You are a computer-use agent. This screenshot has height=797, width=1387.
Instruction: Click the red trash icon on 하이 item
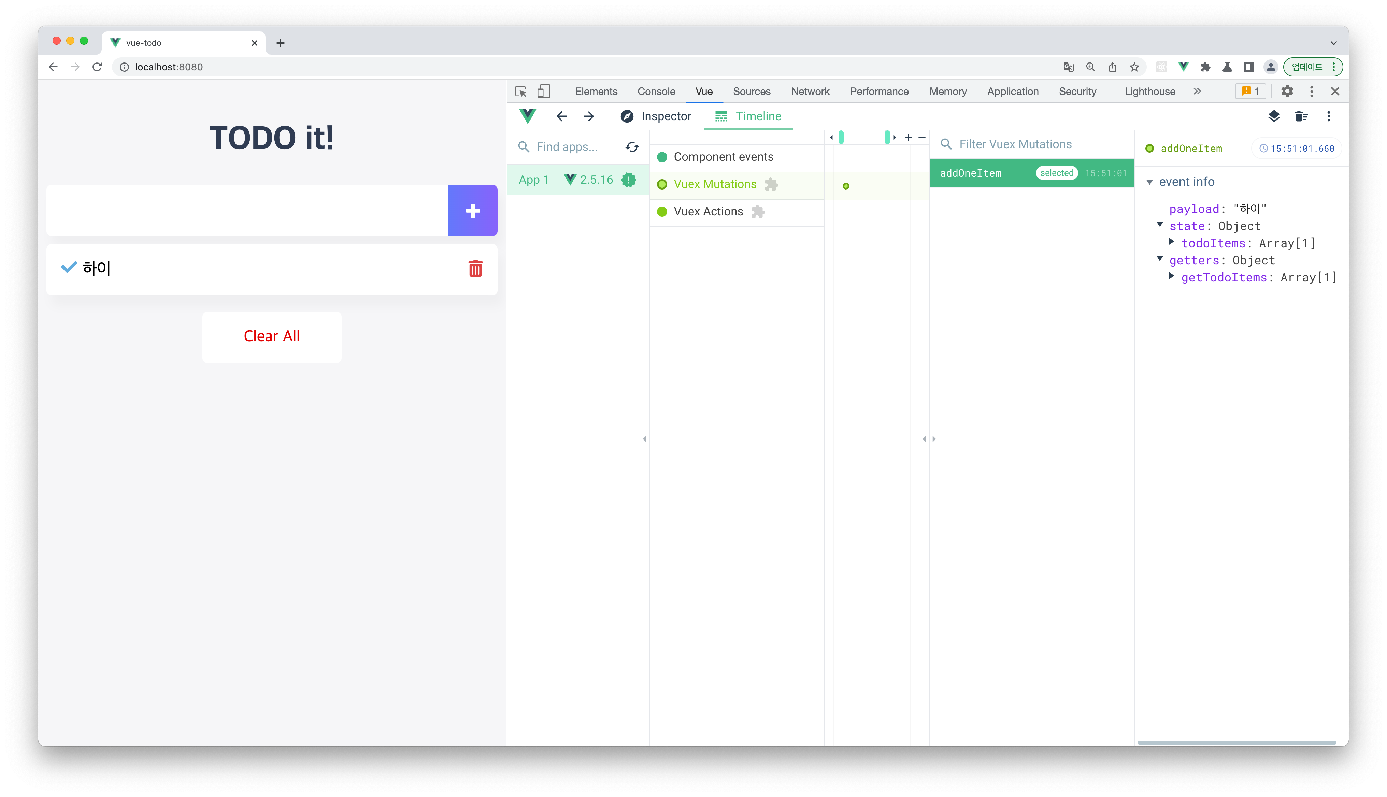click(475, 268)
